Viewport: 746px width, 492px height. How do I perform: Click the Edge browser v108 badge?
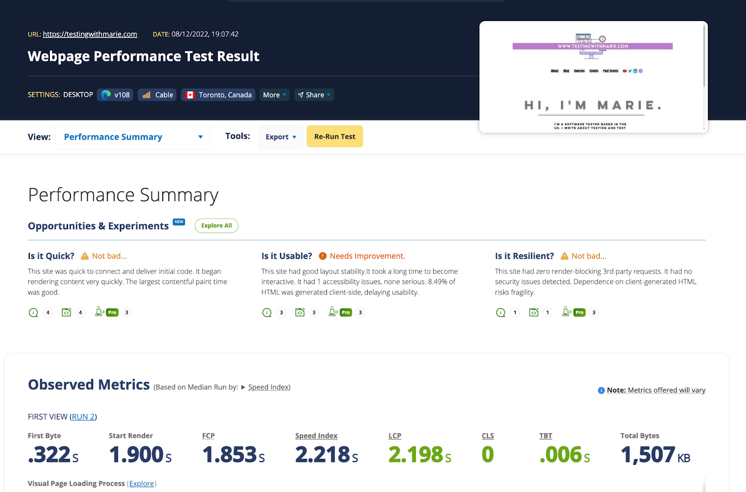click(115, 95)
